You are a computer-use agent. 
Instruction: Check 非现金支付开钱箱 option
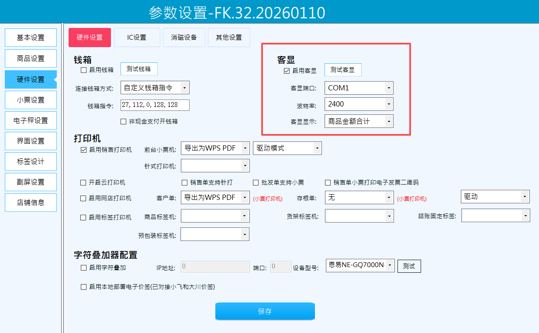[124, 121]
